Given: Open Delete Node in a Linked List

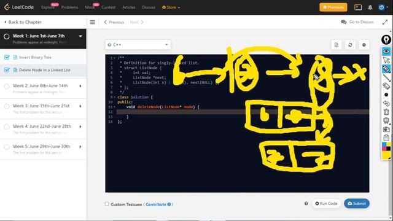Looking at the screenshot, I should click(45, 70).
